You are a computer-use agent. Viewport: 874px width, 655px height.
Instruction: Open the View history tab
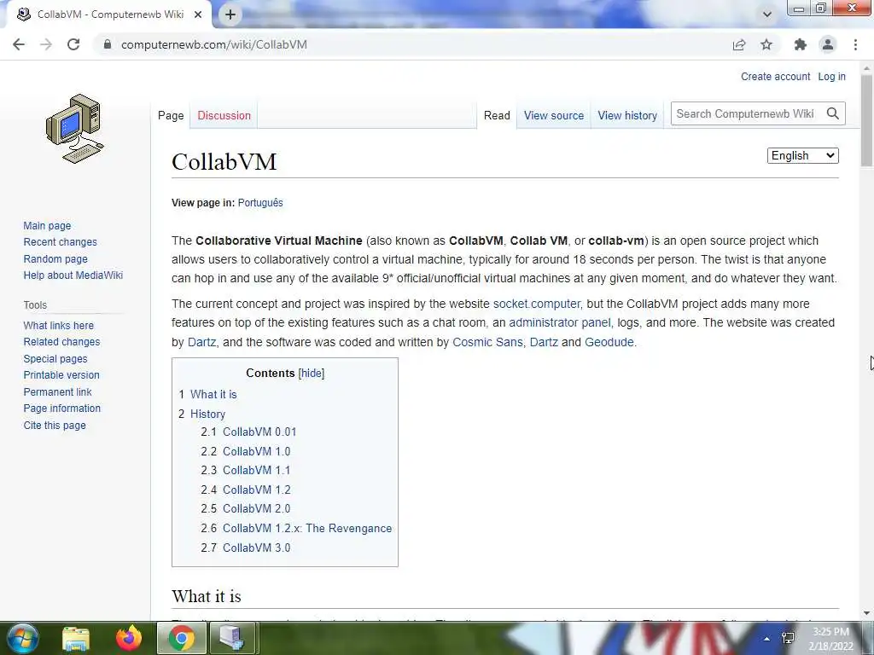coord(627,115)
